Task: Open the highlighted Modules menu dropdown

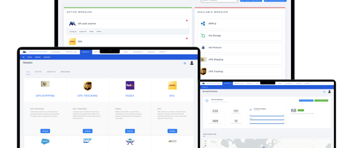Action: [86, 52]
